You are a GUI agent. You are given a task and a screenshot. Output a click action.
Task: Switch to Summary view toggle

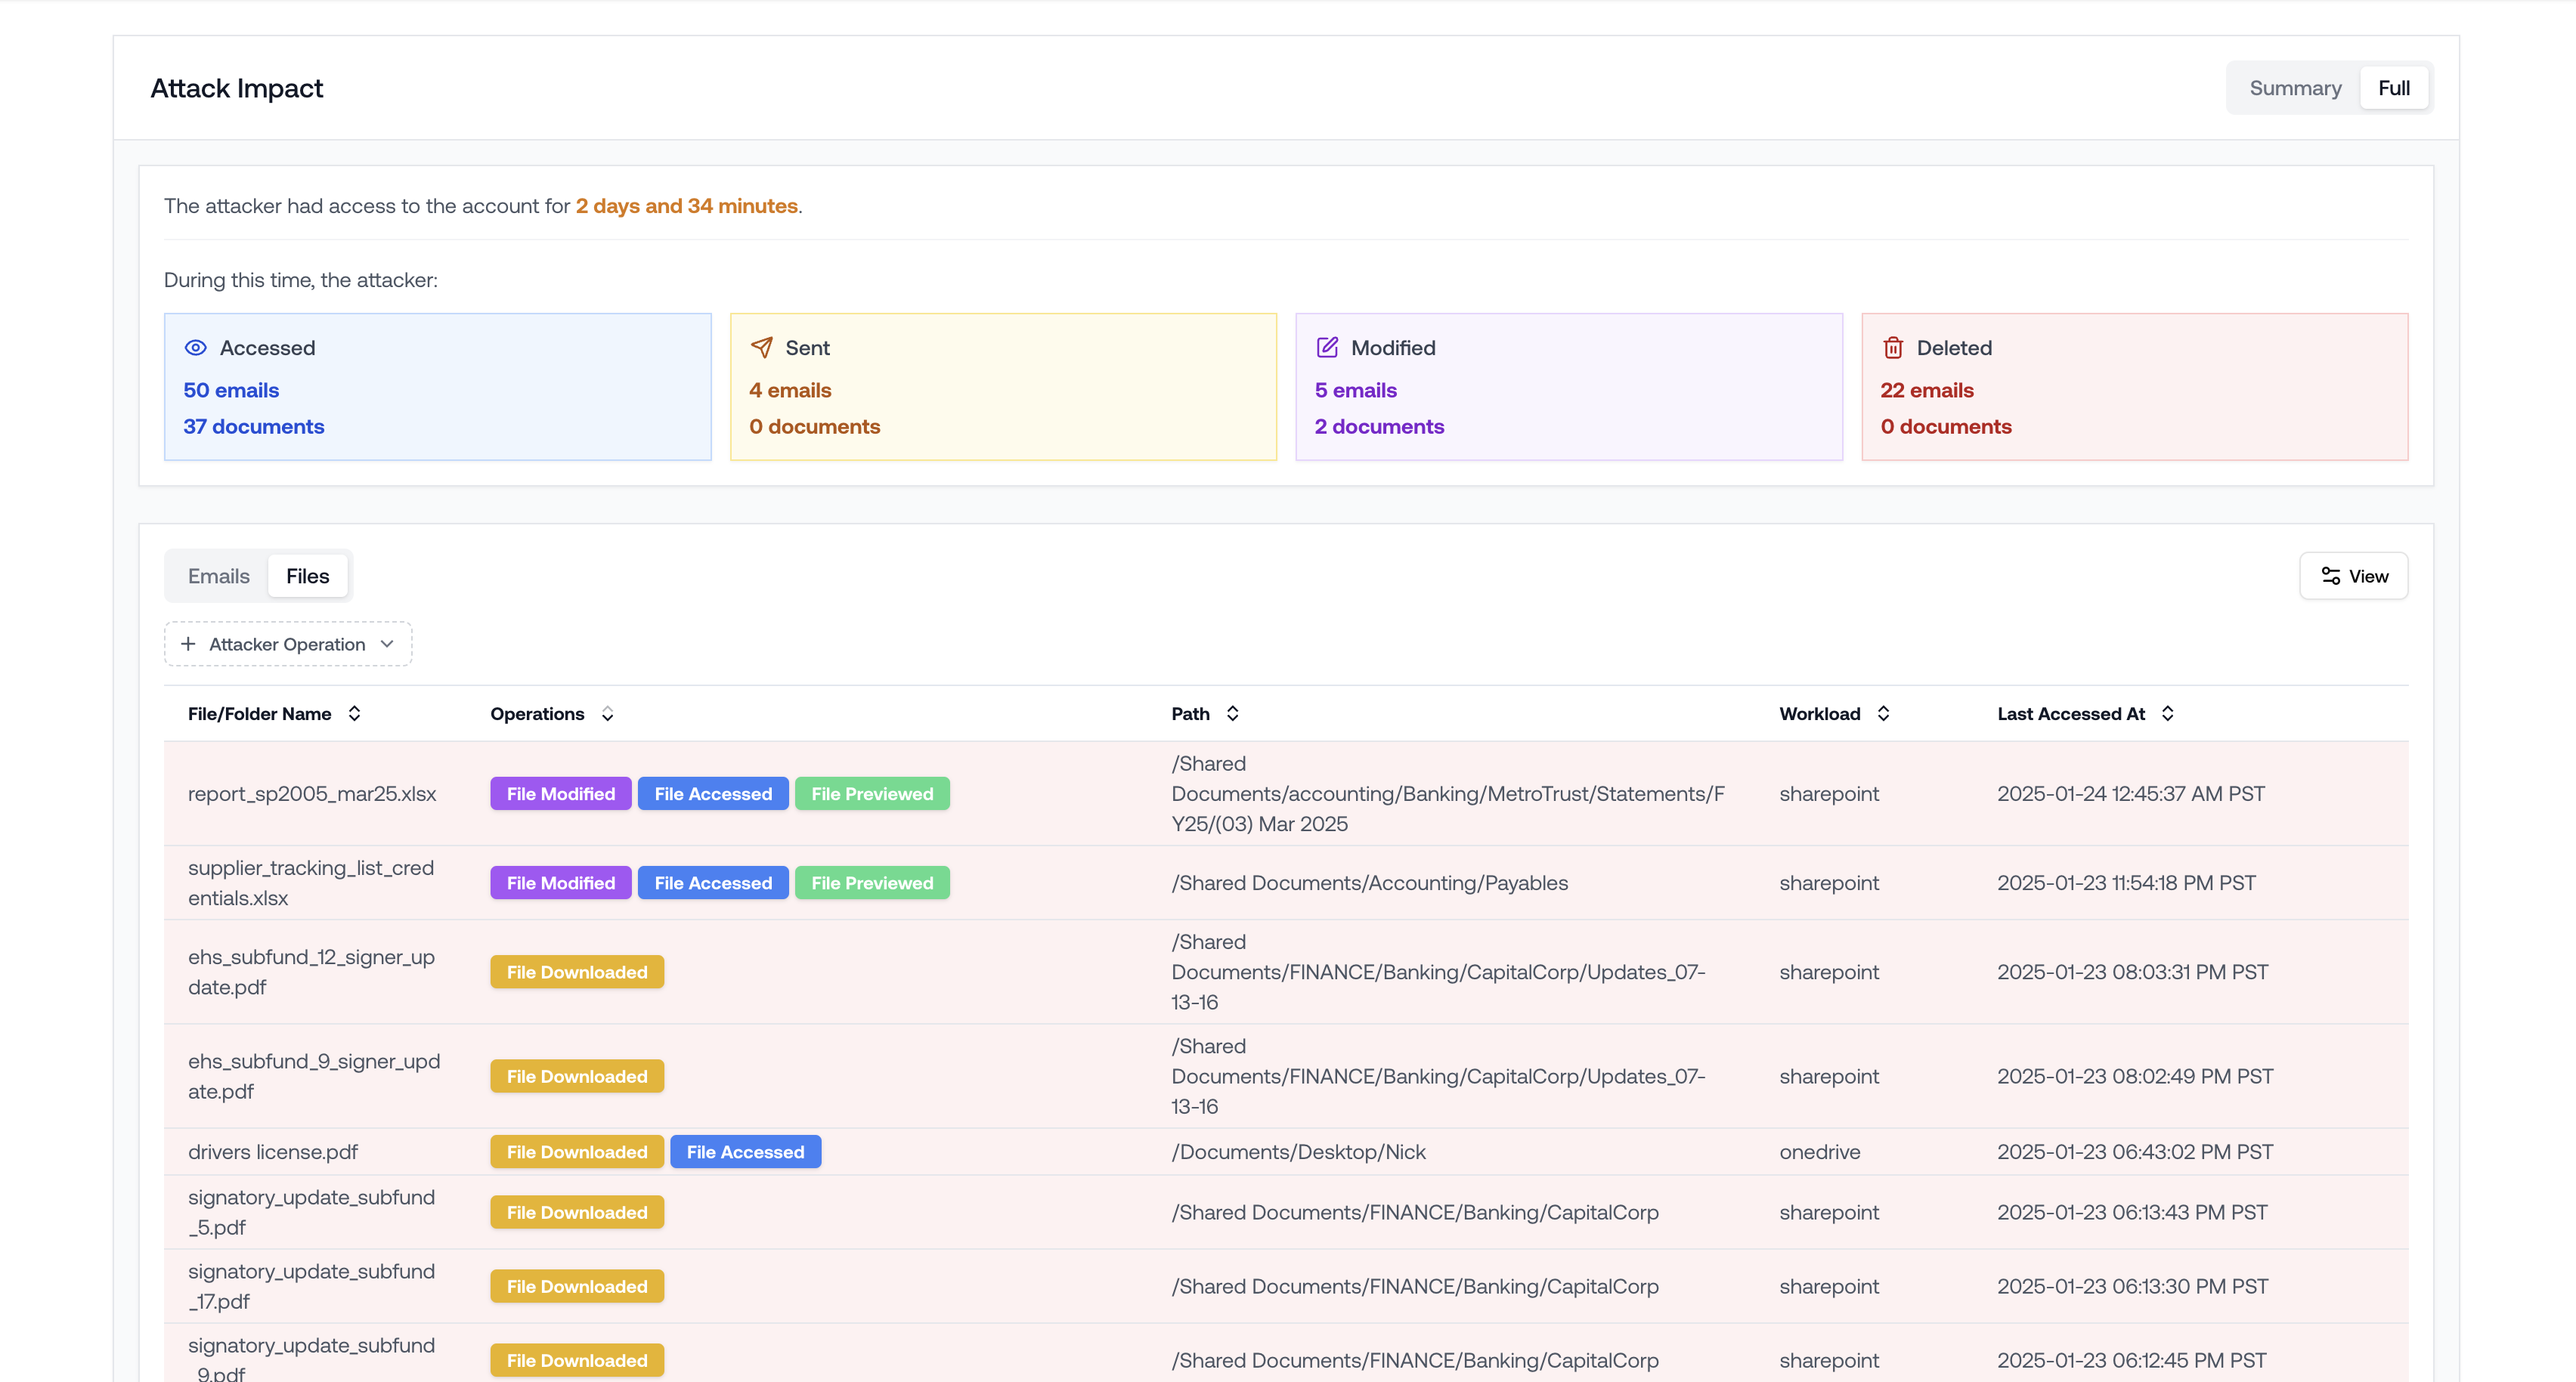click(x=2295, y=88)
